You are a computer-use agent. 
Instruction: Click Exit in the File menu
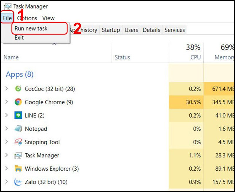tap(19, 38)
